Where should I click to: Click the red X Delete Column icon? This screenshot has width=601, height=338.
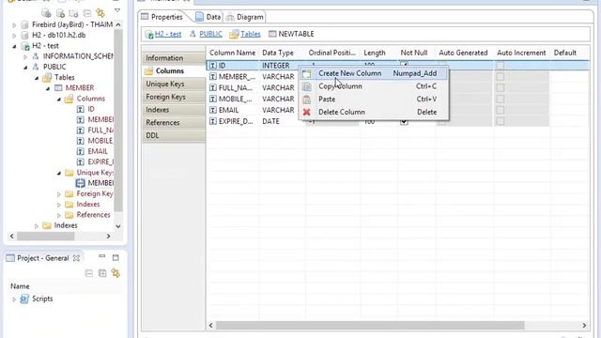click(x=307, y=113)
